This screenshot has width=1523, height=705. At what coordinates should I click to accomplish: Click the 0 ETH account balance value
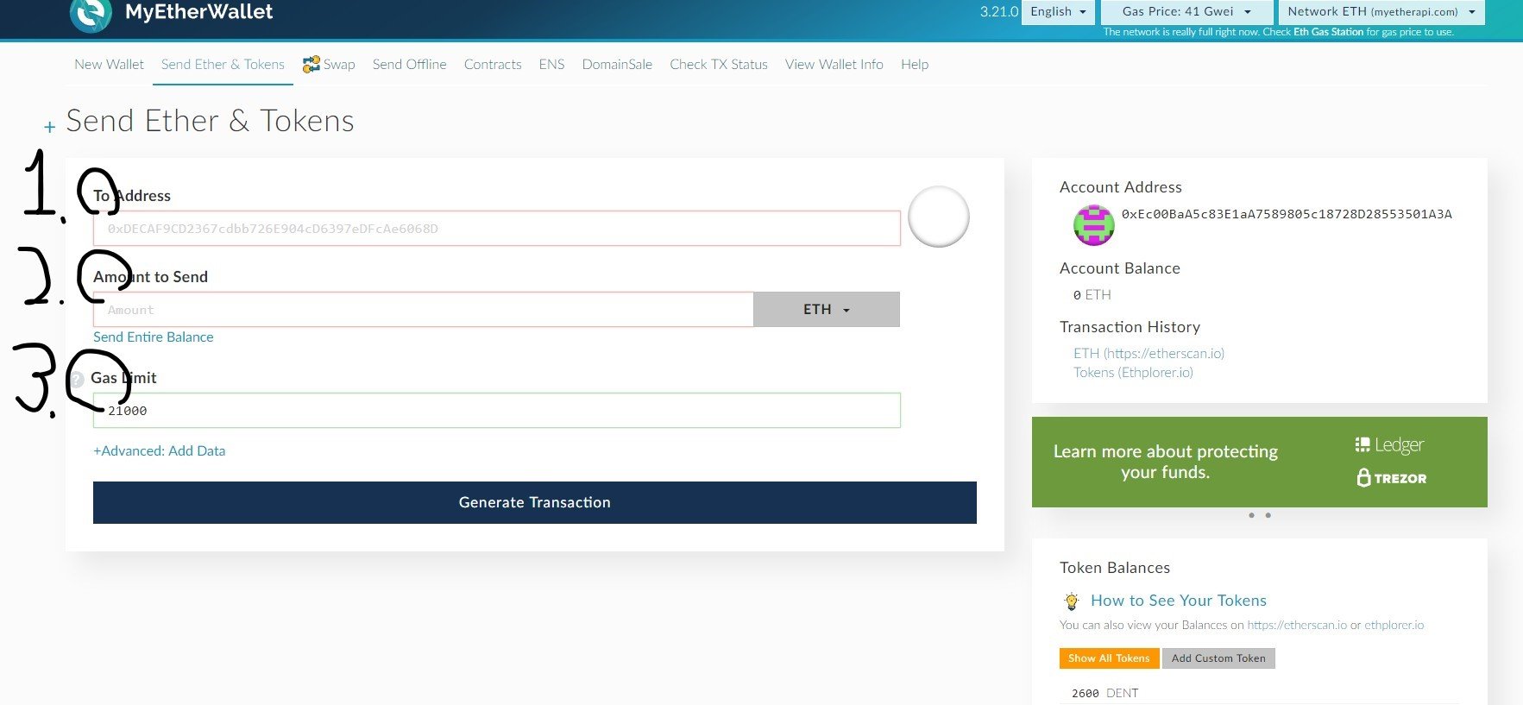point(1092,295)
